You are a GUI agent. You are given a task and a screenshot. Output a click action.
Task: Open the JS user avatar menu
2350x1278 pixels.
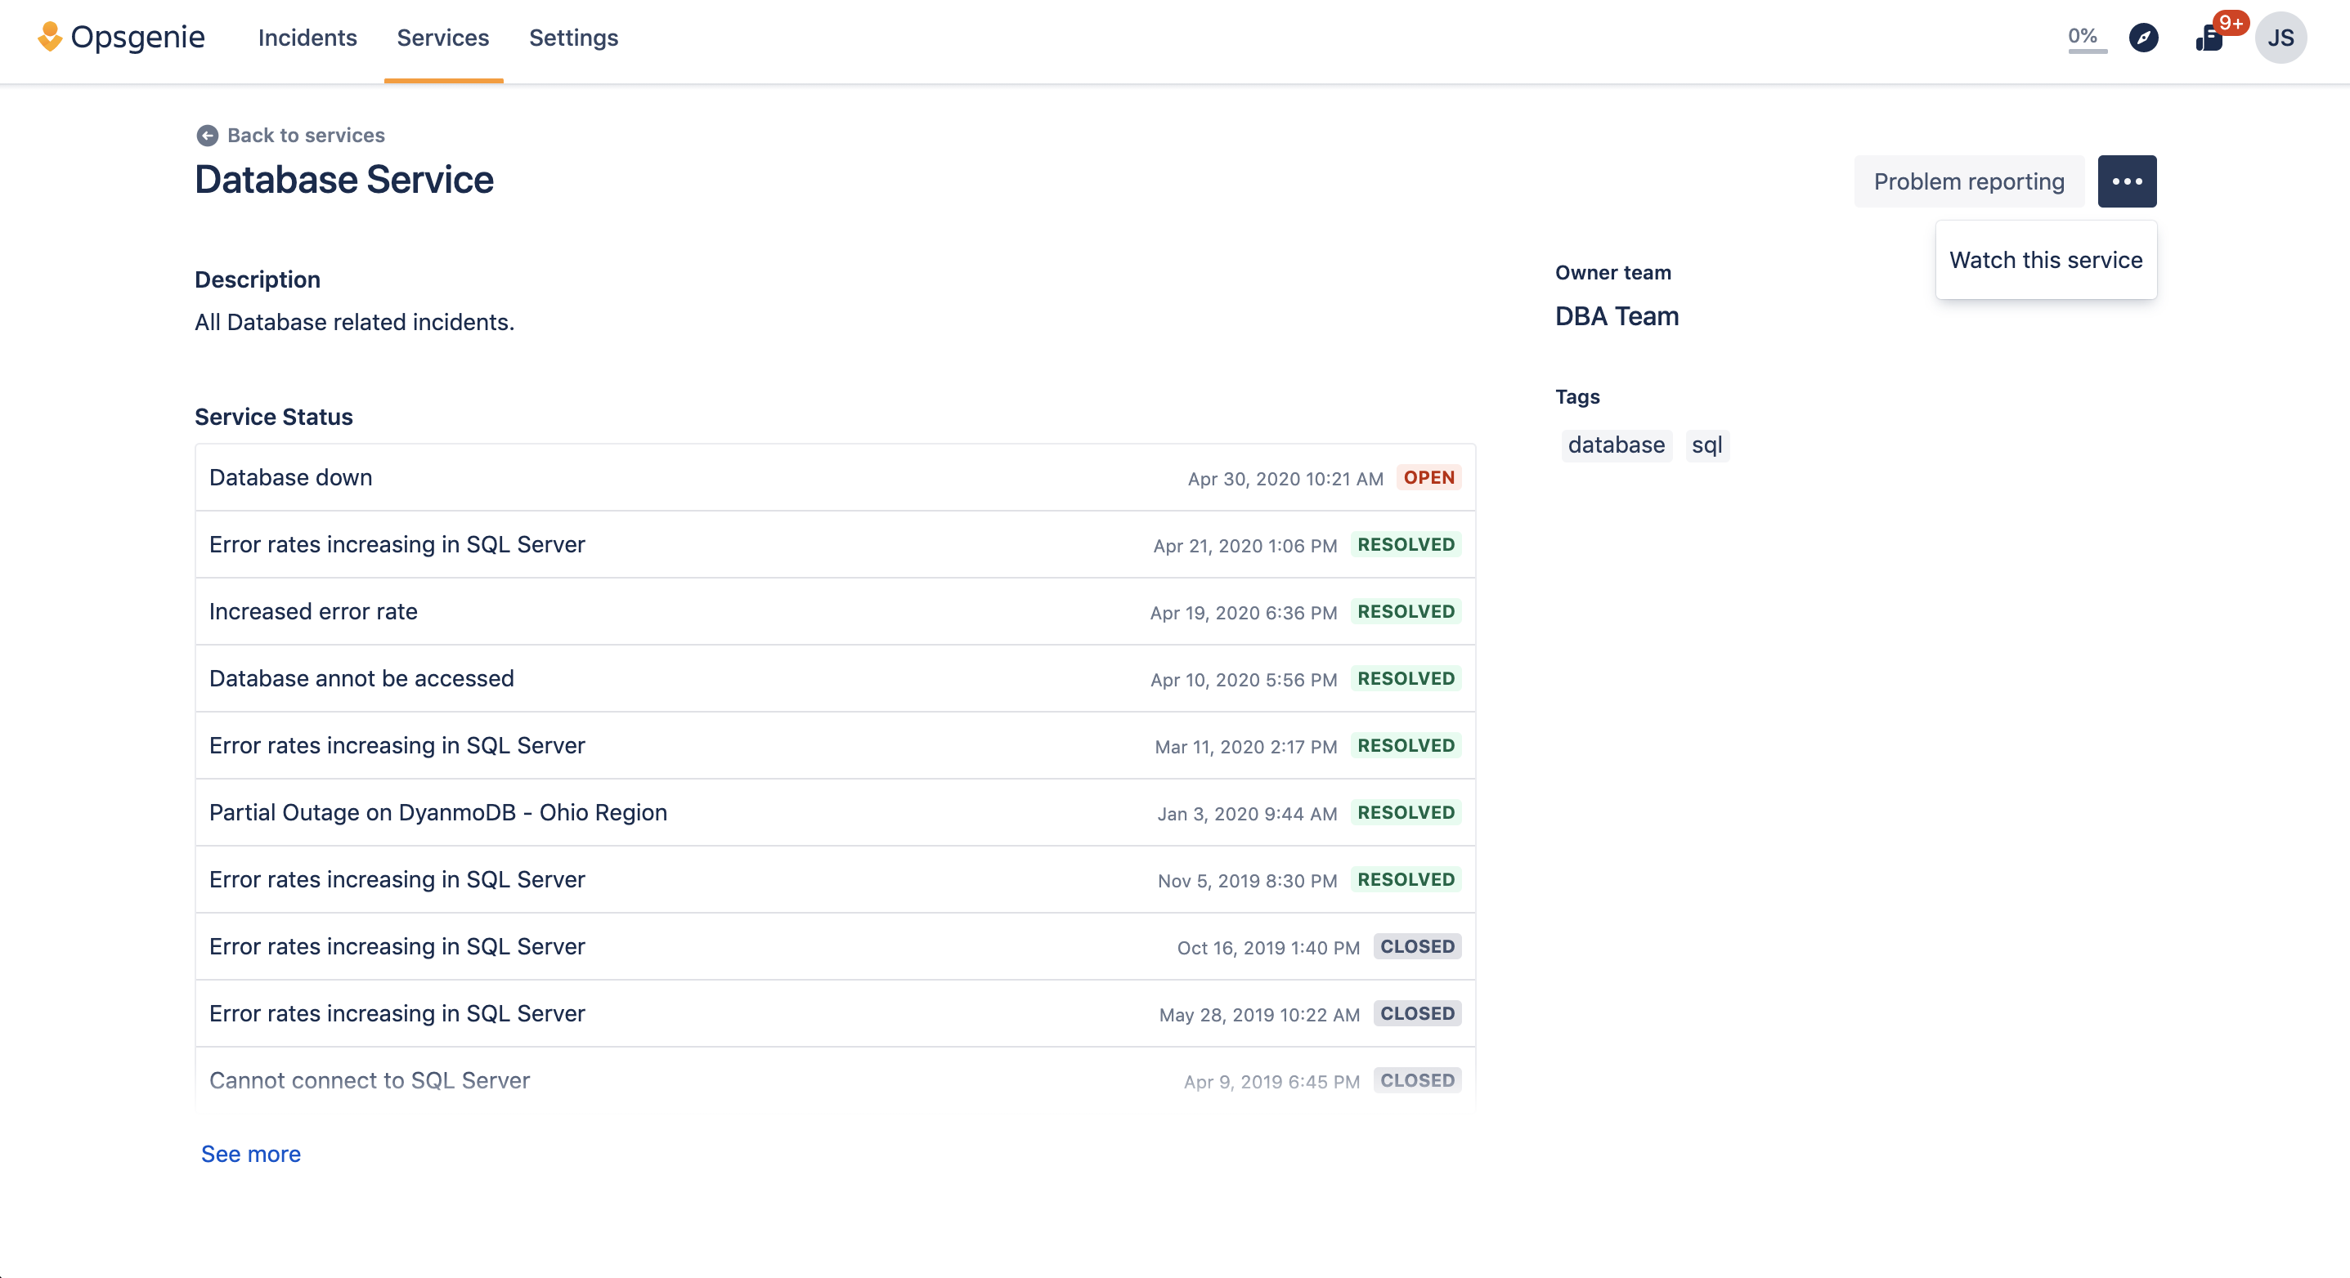pyautogui.click(x=2280, y=38)
